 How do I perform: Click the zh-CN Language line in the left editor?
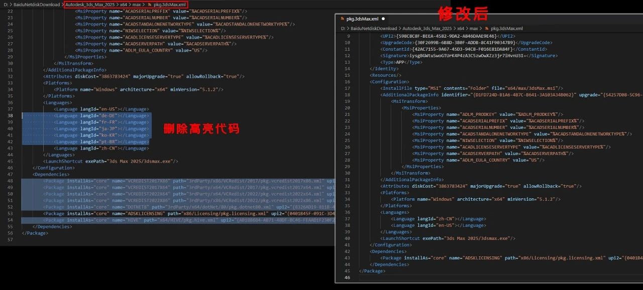coord(101,148)
